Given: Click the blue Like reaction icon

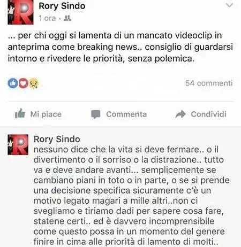Looking at the screenshot, I should 13,83.
